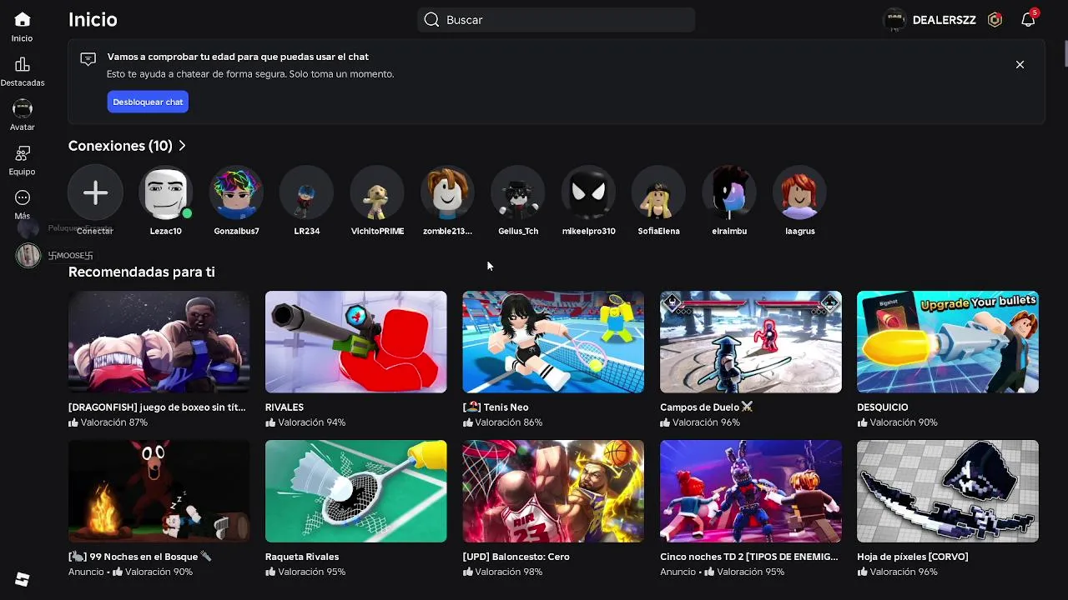Open Lezac10's connection avatar

[x=165, y=193]
